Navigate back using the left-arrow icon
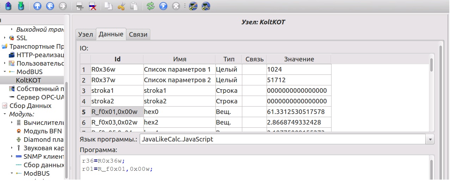Screen dimensions: 450x181 [x=50, y=6]
